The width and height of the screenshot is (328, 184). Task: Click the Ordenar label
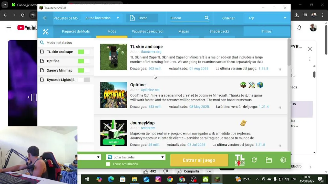click(x=228, y=18)
